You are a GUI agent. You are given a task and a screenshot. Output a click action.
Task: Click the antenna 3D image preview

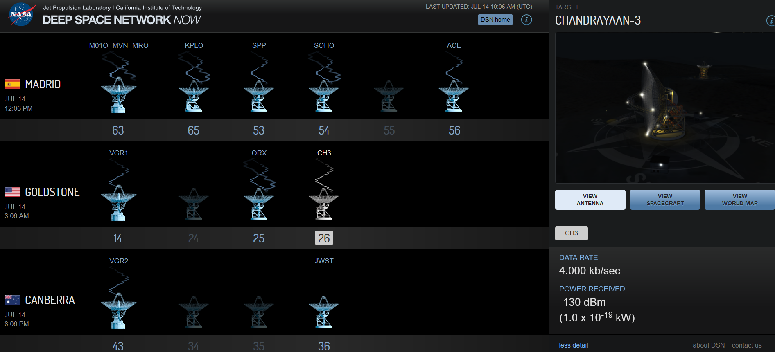click(x=665, y=108)
